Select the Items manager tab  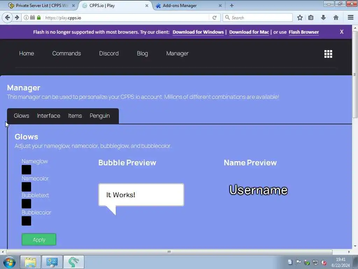click(x=75, y=116)
